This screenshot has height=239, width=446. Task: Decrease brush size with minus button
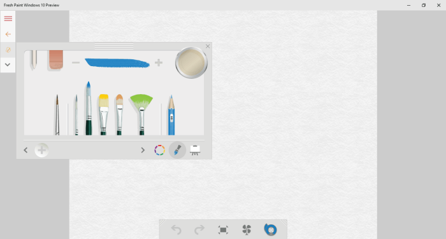tap(76, 62)
